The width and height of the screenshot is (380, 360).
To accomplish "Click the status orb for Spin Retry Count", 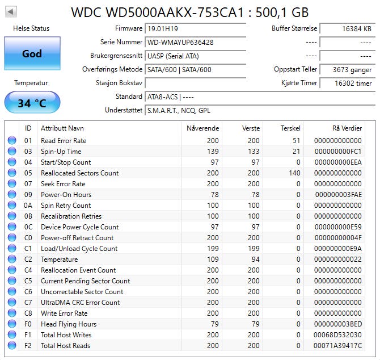I will [12, 205].
